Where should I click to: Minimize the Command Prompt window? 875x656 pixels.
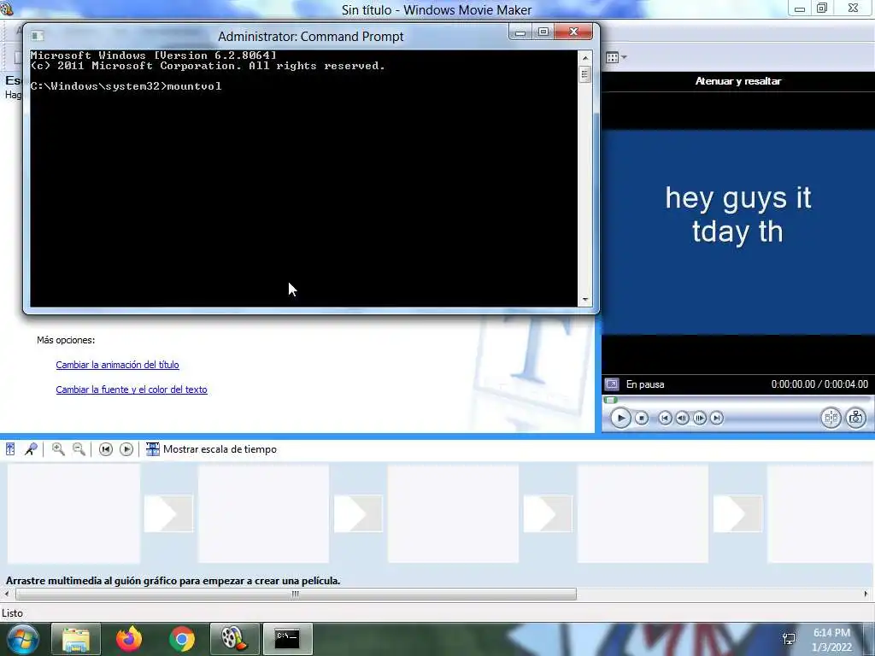pyautogui.click(x=520, y=32)
